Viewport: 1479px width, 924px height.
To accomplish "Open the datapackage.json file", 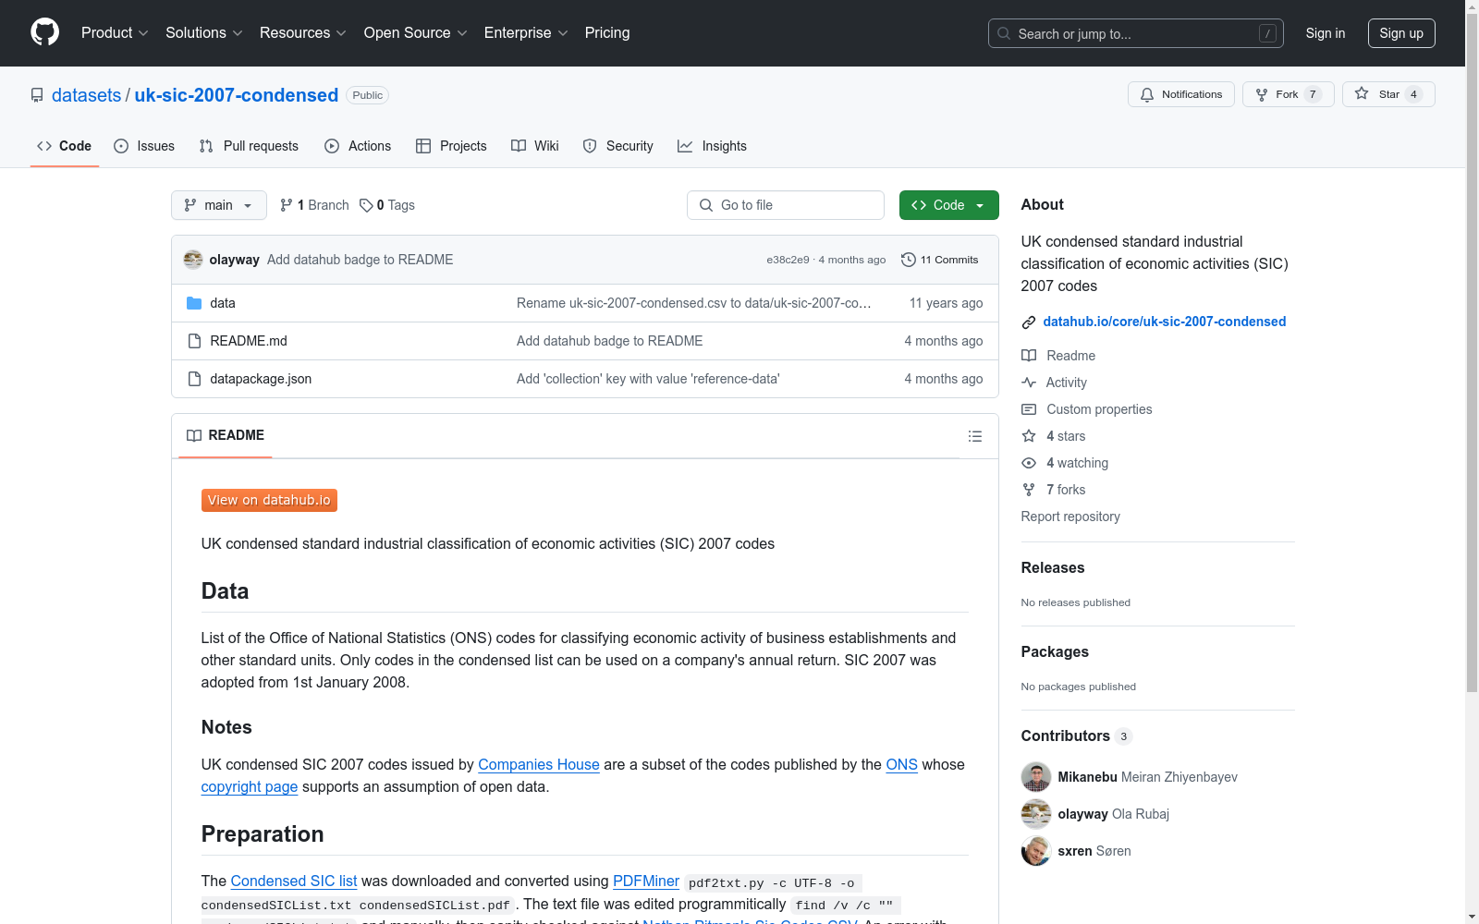I will 261,379.
